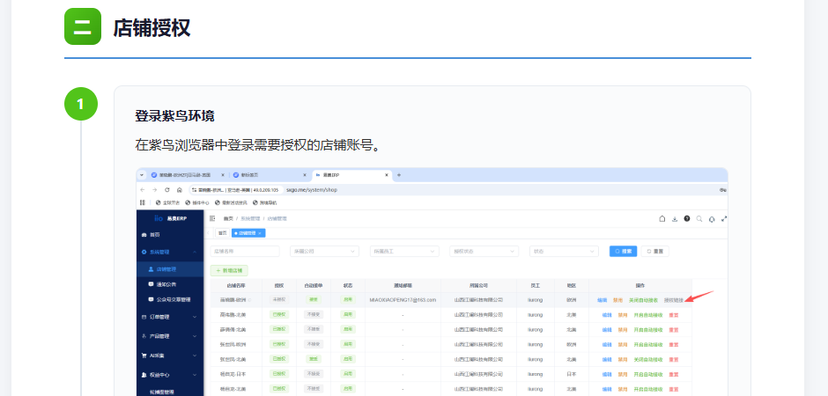
Task: Select the 店铺管理 page tag
Action: [x=248, y=232]
